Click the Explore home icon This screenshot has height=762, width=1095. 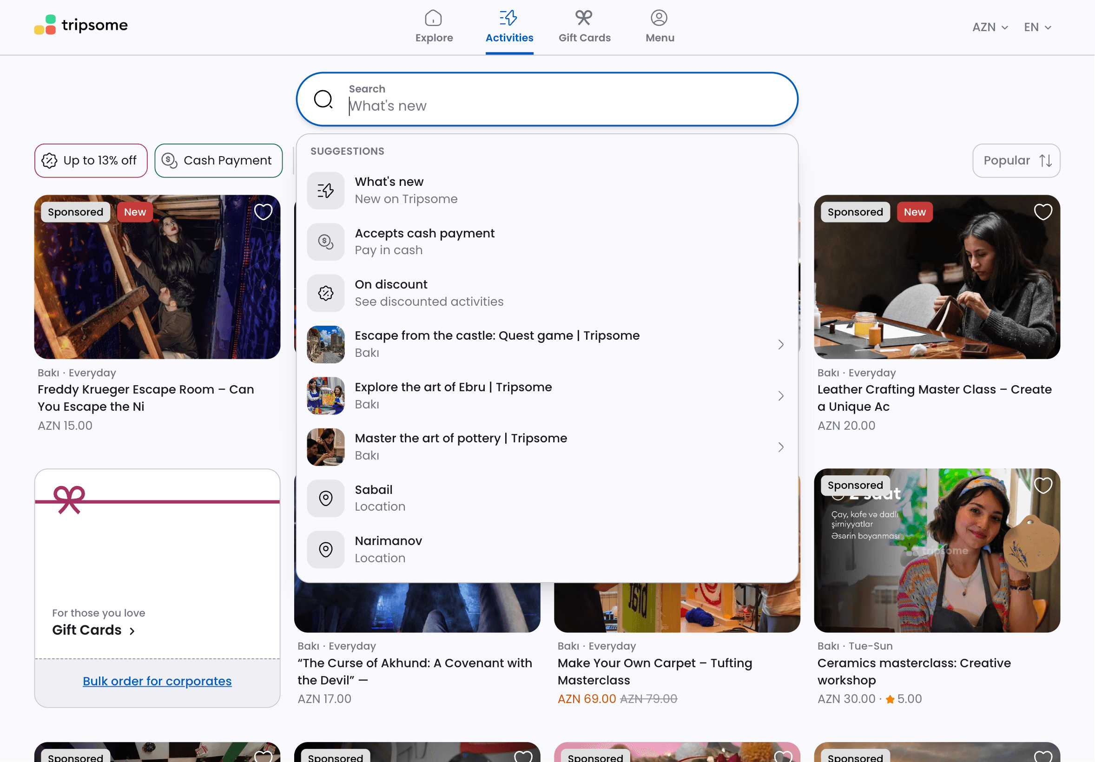[x=434, y=18]
